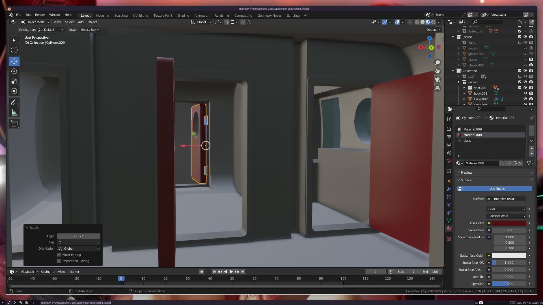Select the Scale tool

[x=14, y=81]
